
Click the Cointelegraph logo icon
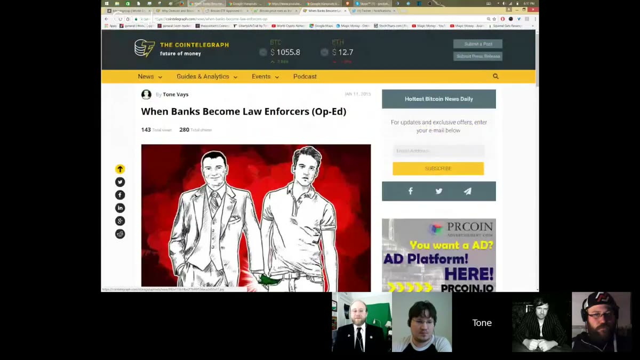click(x=144, y=48)
